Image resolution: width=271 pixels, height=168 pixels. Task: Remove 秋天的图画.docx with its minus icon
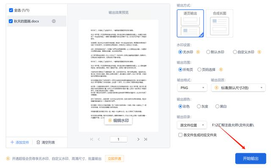coord(54,21)
